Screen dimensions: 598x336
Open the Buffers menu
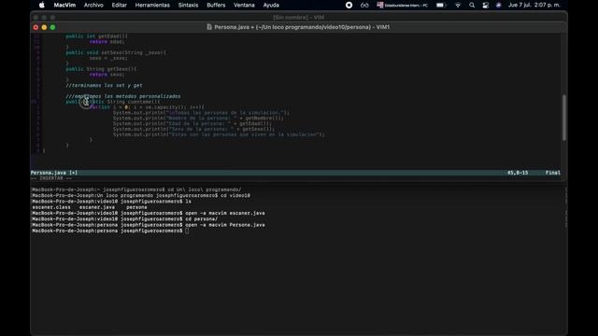click(x=216, y=5)
